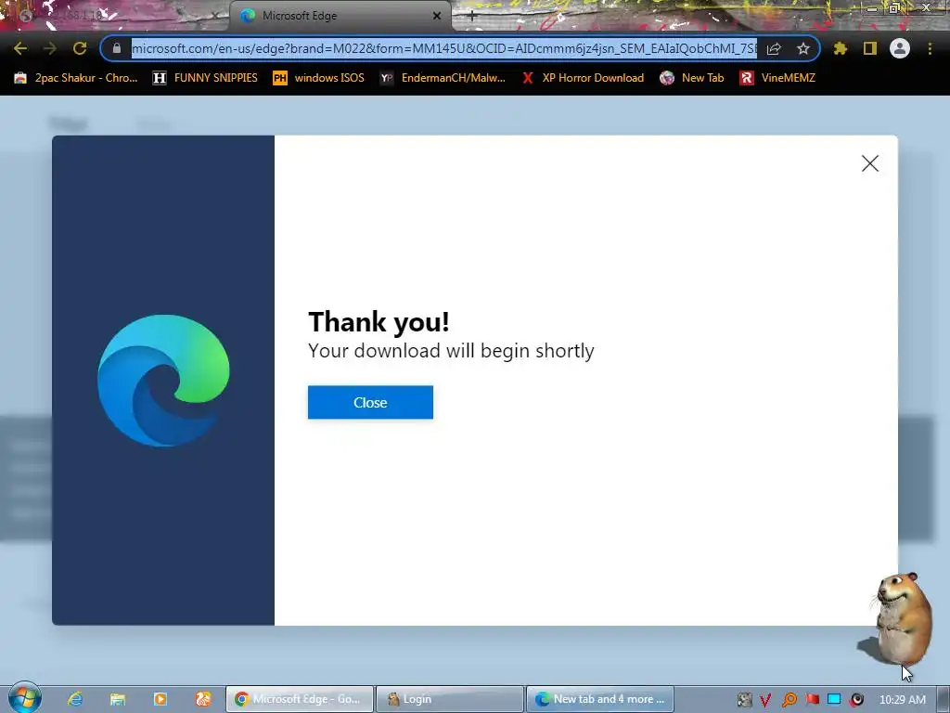Click the first system tray icon

pos(744,700)
